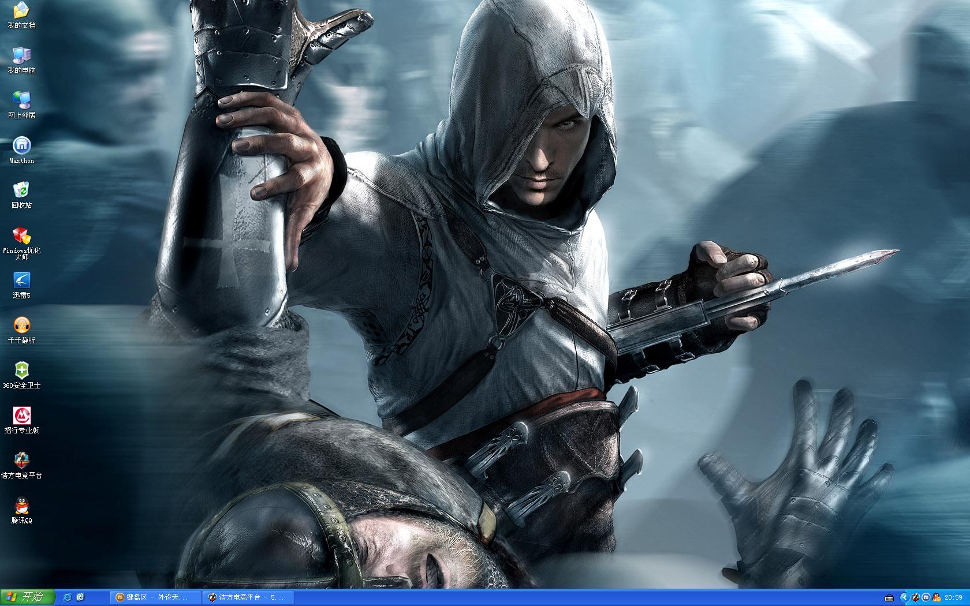The image size is (970, 606).
Task: Select the Windows优化大师 desktop icon
Action: (x=21, y=243)
